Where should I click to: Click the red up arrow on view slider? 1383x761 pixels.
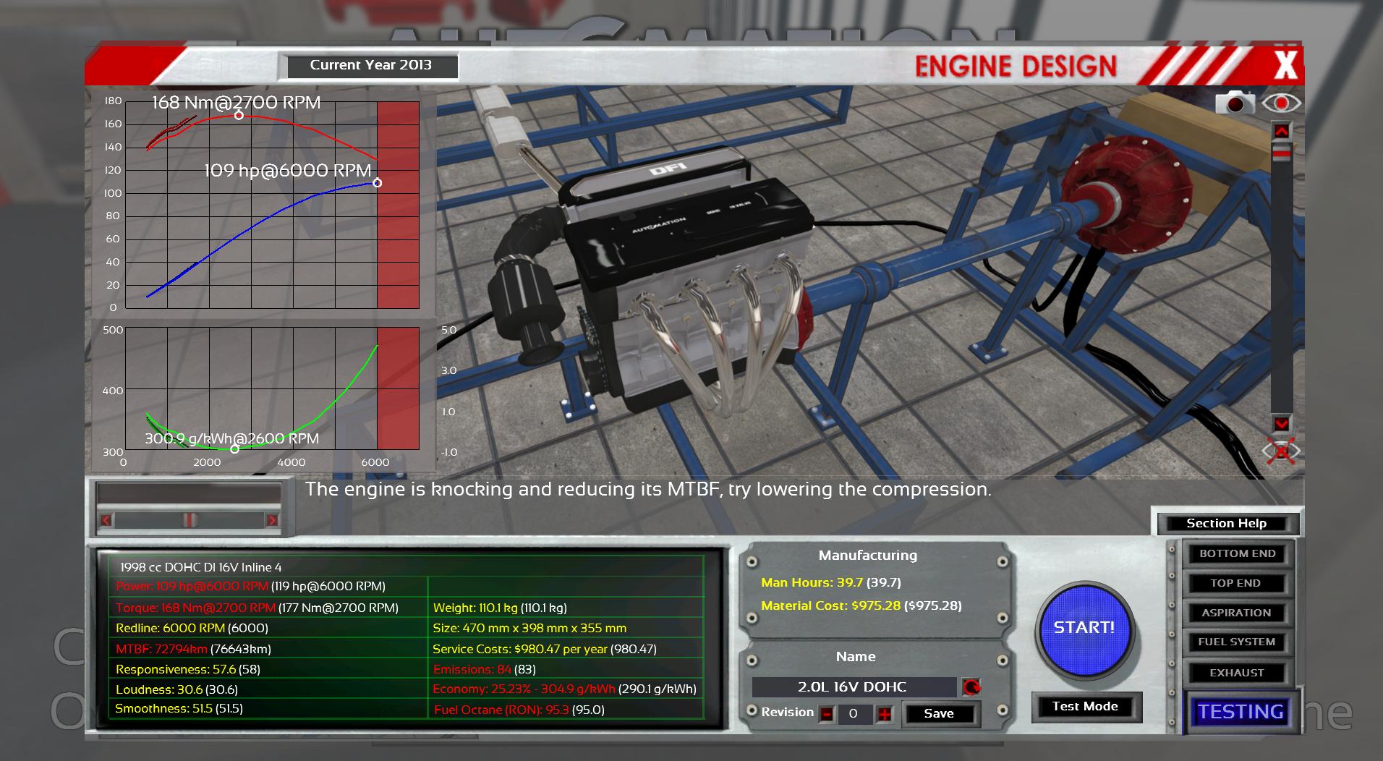coord(1281,131)
